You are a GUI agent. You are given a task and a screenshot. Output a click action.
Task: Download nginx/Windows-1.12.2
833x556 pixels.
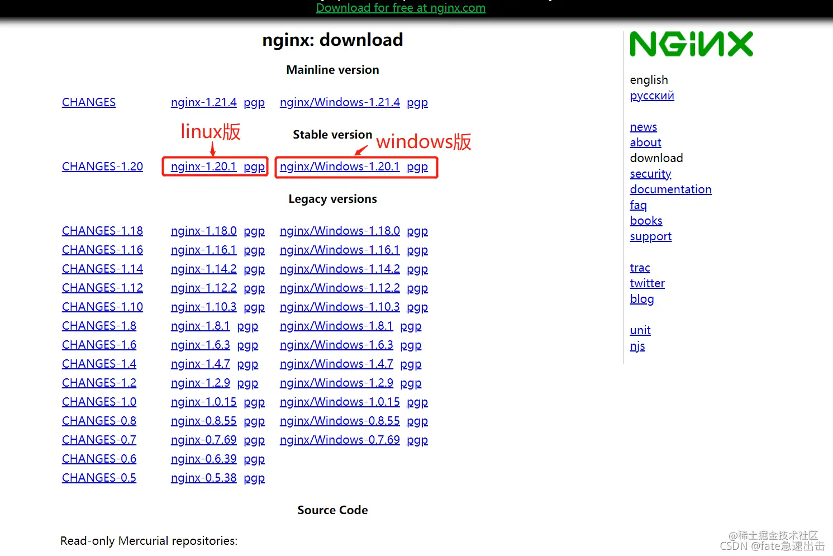[x=340, y=288]
